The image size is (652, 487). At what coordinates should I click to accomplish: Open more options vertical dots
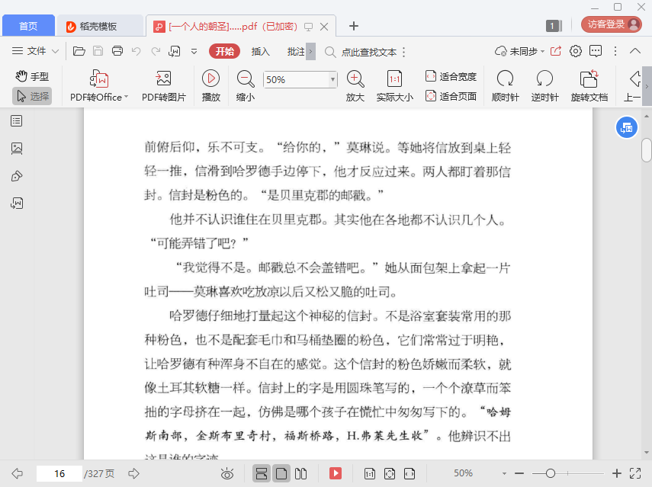(x=615, y=51)
